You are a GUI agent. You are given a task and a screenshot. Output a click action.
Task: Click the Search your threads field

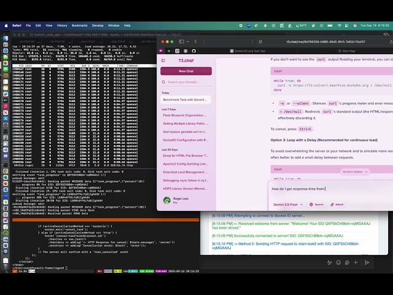point(187,82)
